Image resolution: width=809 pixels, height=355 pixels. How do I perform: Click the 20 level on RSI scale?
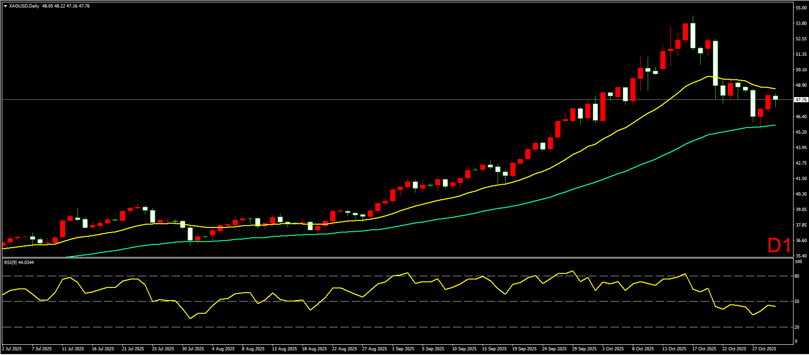(797, 327)
